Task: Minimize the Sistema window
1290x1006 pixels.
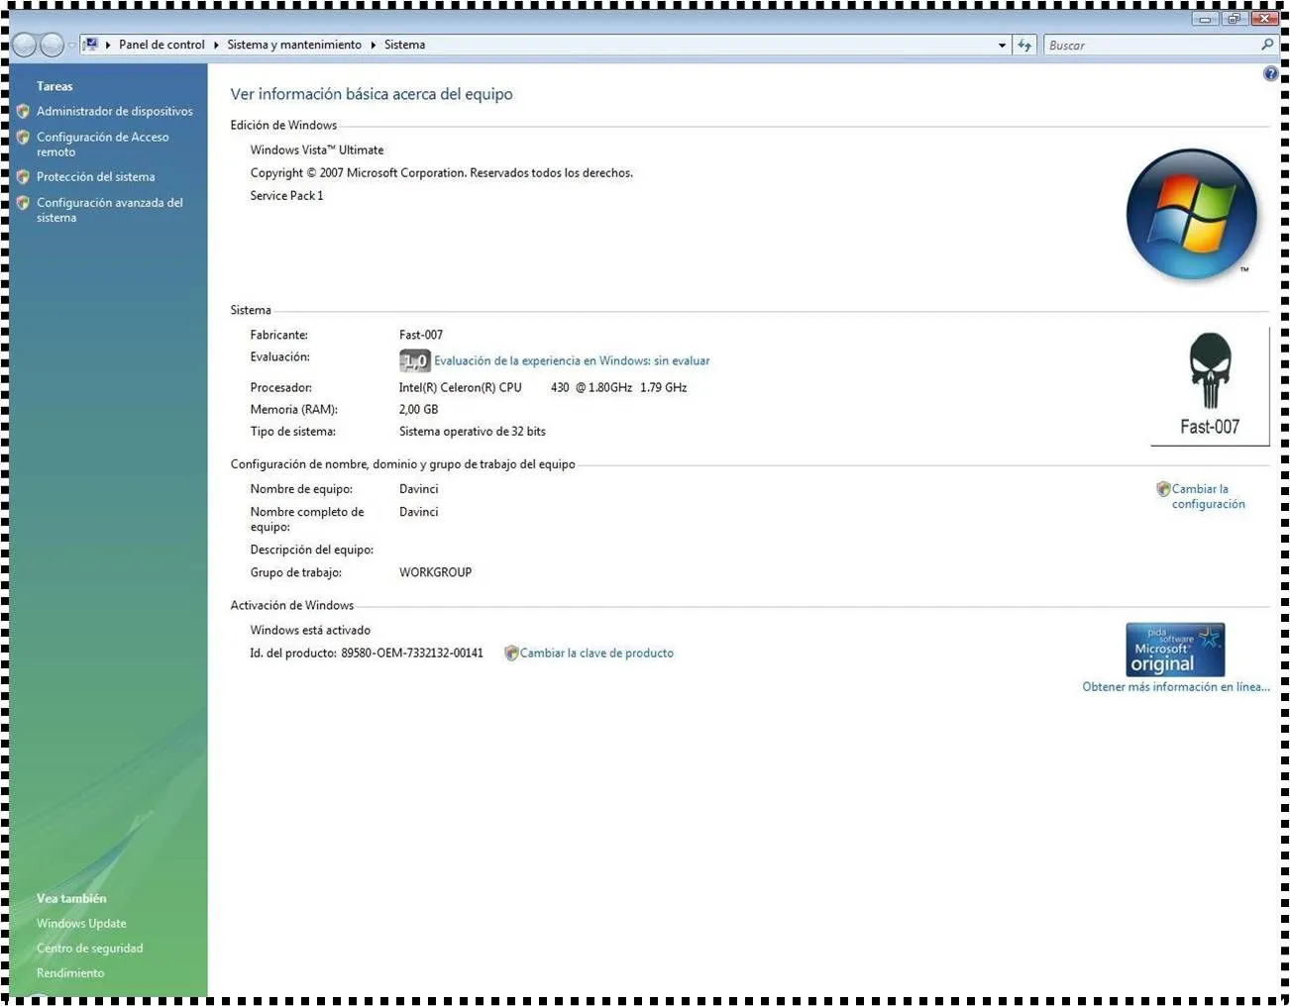Action: [1205, 18]
